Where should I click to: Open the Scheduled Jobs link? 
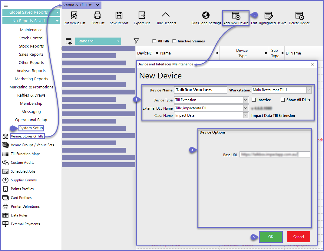pyautogui.click(x=23, y=171)
